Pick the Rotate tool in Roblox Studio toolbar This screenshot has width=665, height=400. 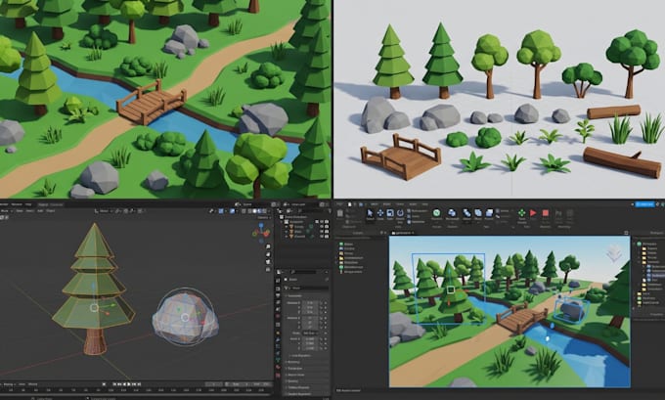tap(400, 213)
